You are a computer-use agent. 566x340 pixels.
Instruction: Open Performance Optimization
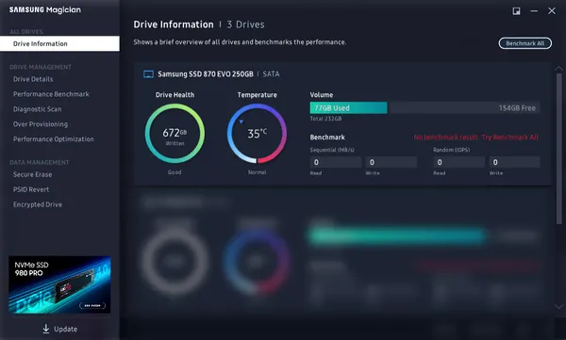tap(54, 139)
